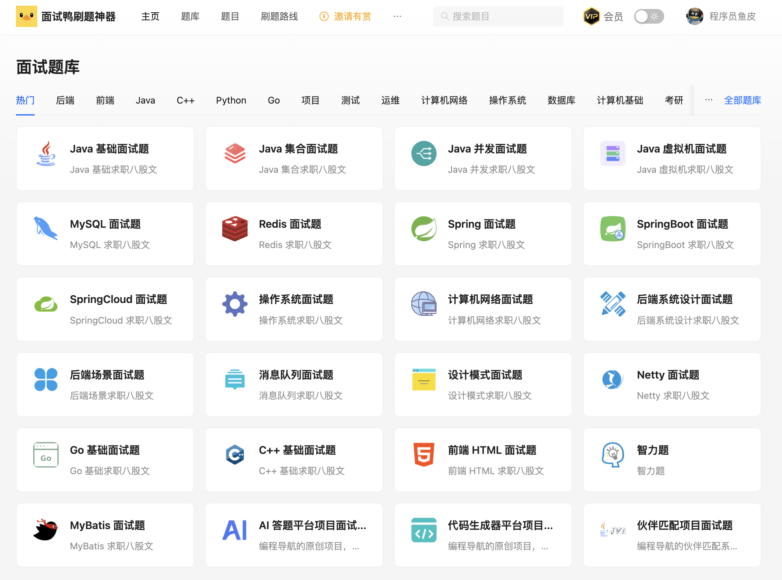Click the 面试鸭 duck logo
The height and width of the screenshot is (580, 782).
27,17
